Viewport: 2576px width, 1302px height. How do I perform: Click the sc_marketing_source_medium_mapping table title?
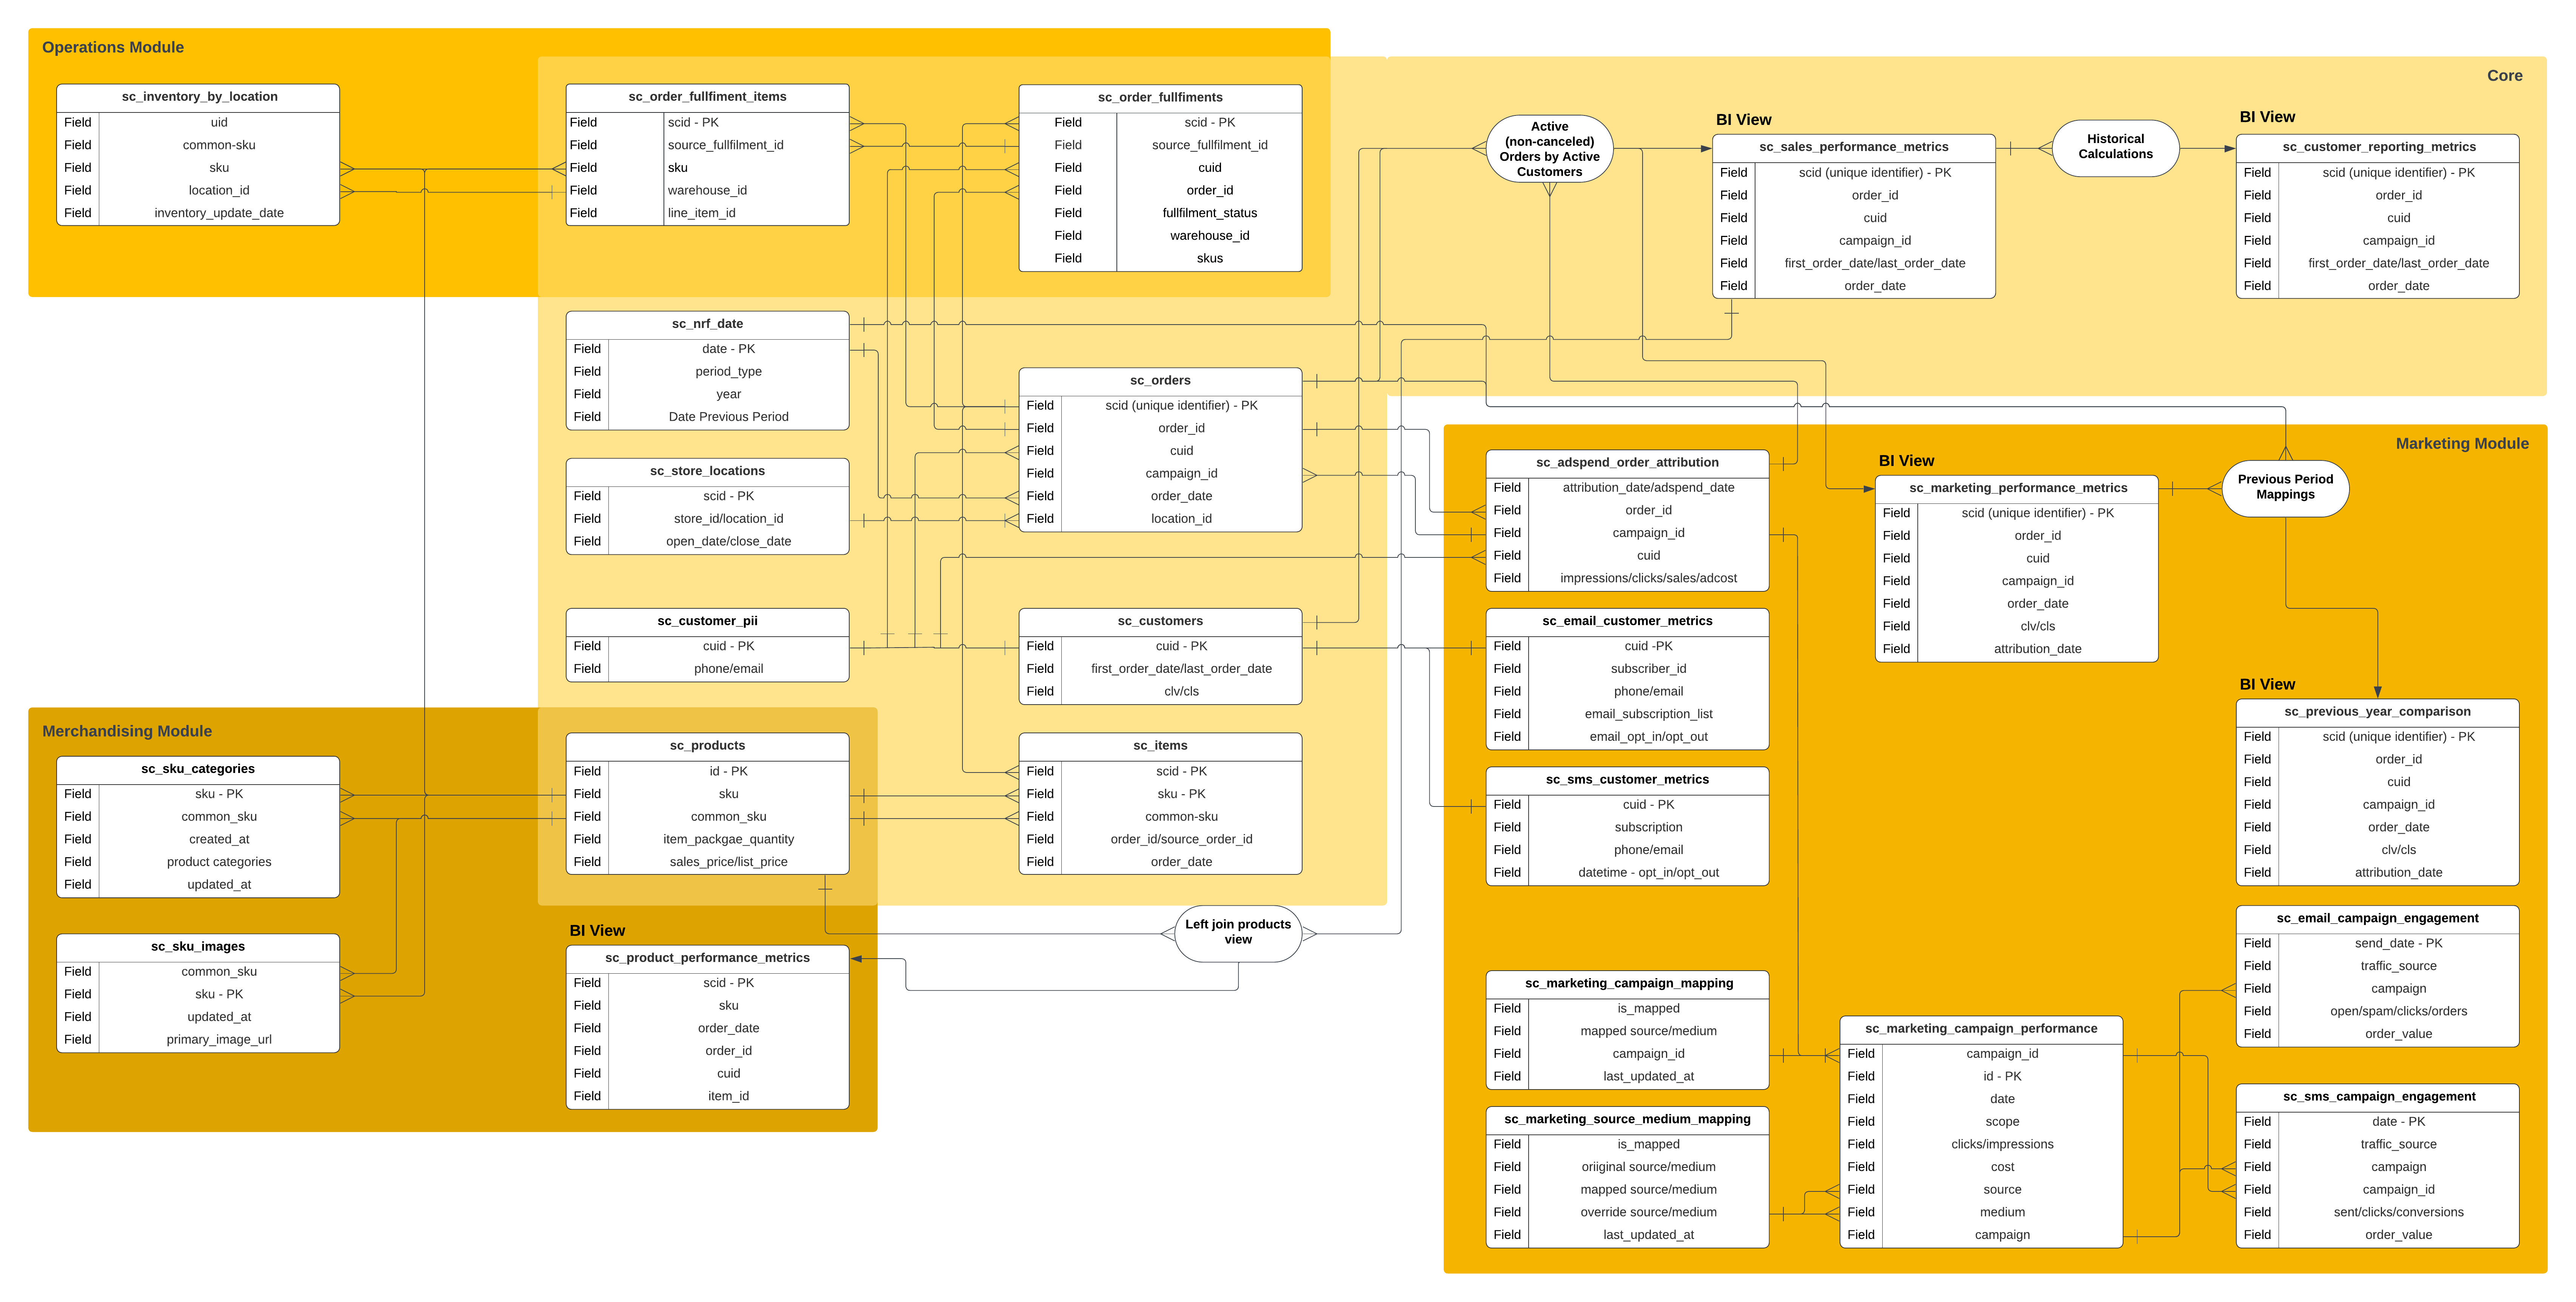(1627, 1120)
